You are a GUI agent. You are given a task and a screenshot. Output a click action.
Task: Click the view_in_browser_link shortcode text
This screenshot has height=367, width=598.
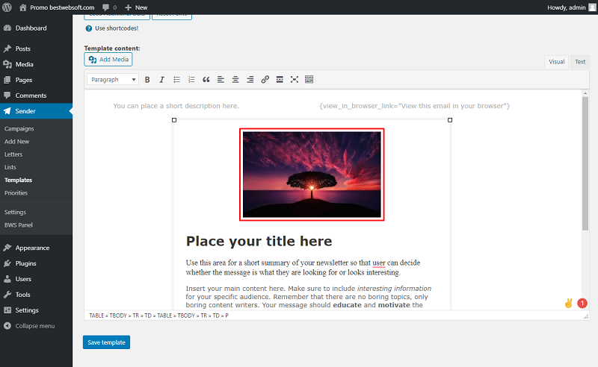(415, 106)
